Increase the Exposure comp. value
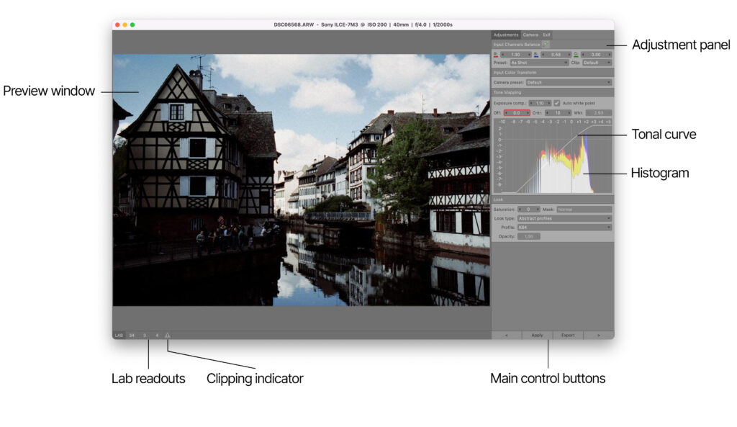The width and height of the screenshot is (737, 427). (x=548, y=103)
